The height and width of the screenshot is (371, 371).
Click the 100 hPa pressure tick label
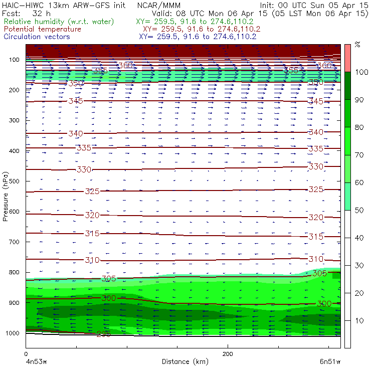coord(15,60)
